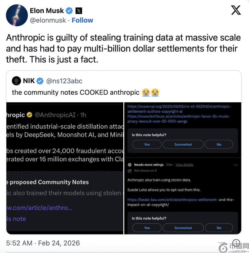Click the tweet timestamp 5:52 AM Feb 24, 2026
Image resolution: width=249 pixels, height=253 pixels.
[x=43, y=243]
